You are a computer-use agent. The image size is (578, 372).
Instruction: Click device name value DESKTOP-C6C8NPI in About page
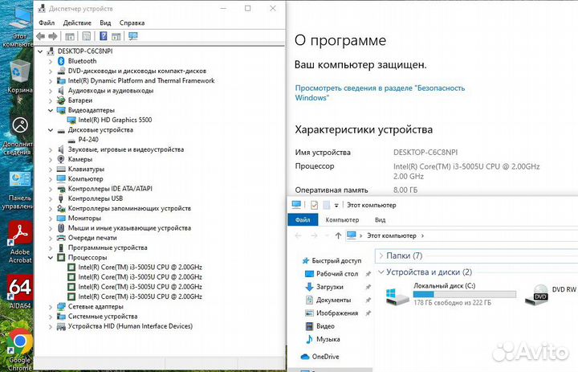coord(425,152)
